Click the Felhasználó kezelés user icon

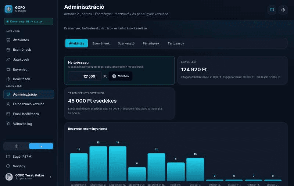tap(8, 104)
